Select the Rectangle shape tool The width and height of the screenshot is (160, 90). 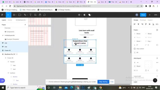point(19,15)
